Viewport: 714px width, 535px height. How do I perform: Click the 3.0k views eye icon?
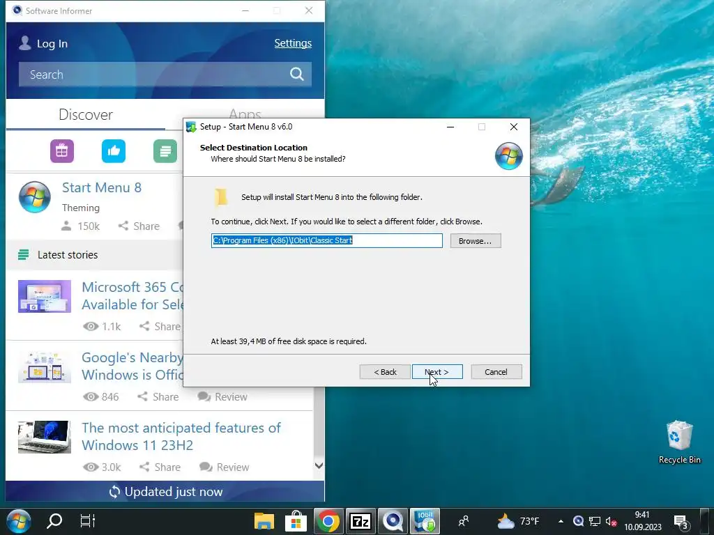(91, 467)
